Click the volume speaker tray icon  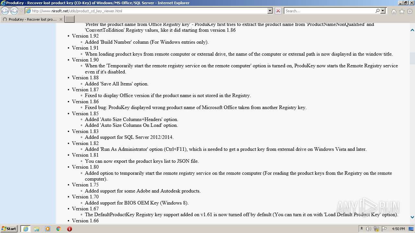click(369, 229)
